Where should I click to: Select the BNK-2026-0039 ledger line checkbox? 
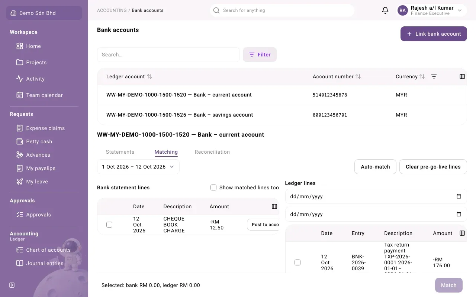pos(297,262)
